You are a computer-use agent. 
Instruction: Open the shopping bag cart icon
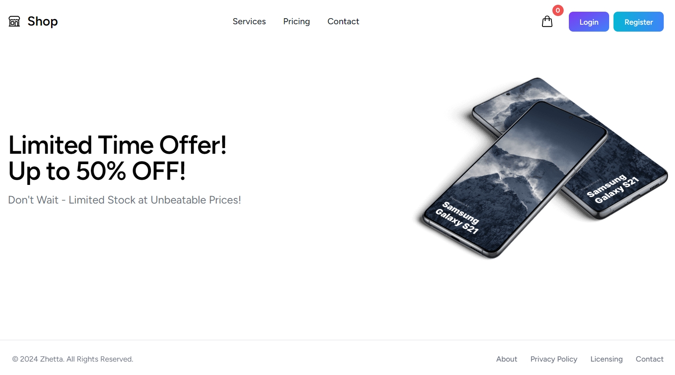coord(547,22)
